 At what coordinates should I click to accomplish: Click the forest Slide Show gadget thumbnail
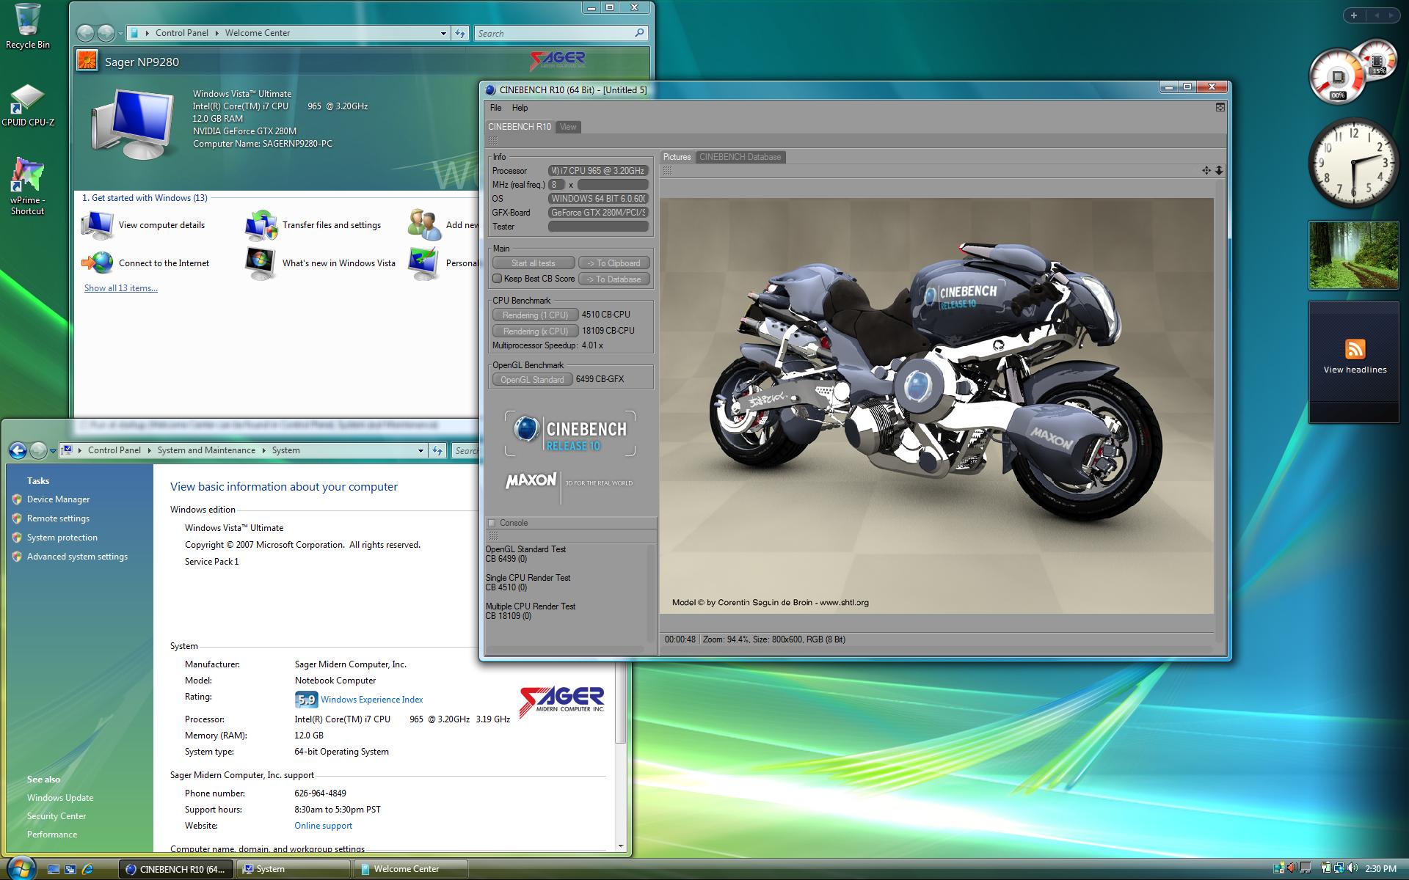pos(1353,255)
